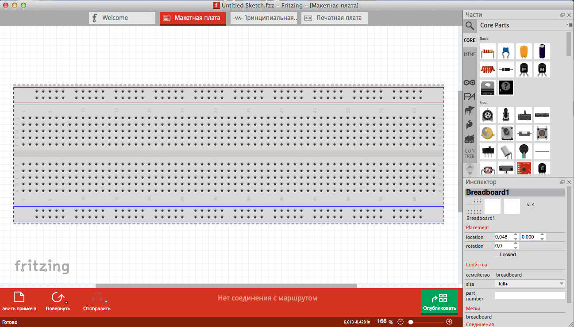This screenshot has height=327, width=574.
Task: Adjust the zoom slider handle
Action: [x=411, y=322]
